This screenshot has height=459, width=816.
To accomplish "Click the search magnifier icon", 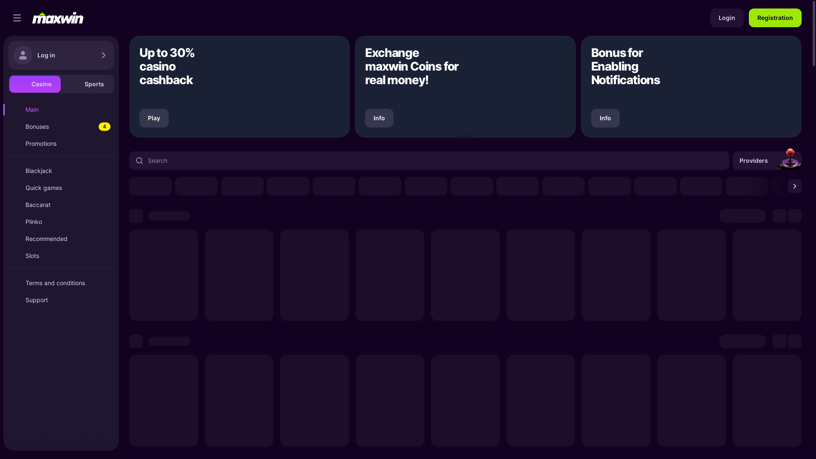I will [139, 161].
